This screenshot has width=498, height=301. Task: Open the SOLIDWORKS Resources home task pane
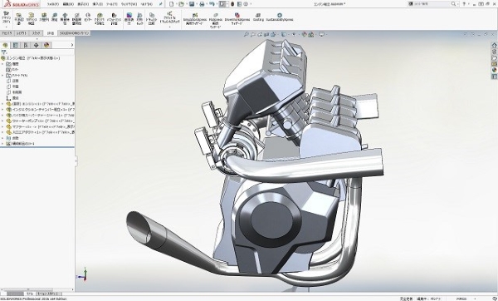pos(494,45)
